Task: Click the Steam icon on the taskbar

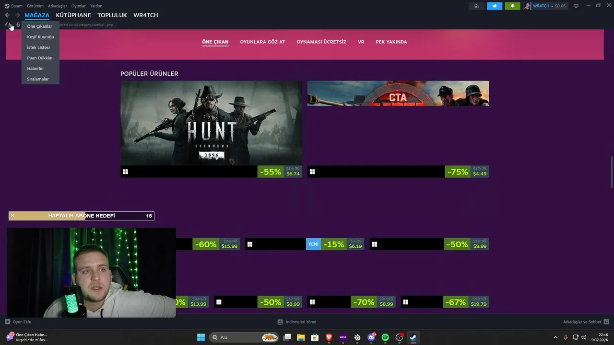Action: pyautogui.click(x=413, y=337)
